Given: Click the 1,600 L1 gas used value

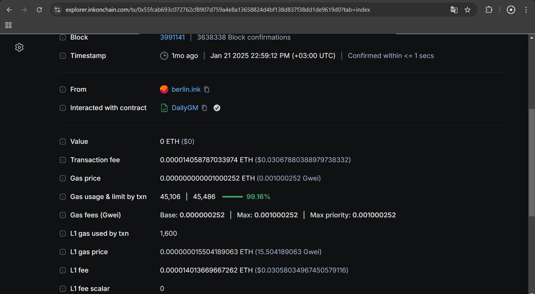Looking at the screenshot, I should click(169, 233).
